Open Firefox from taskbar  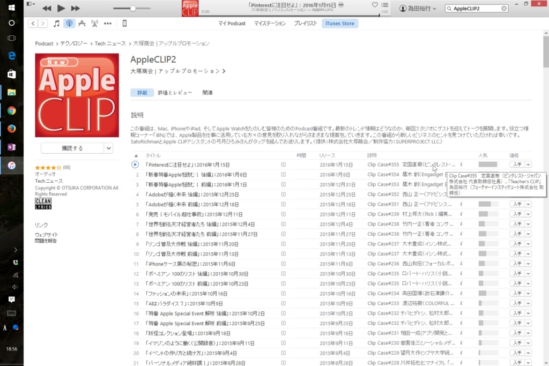click(12, 129)
